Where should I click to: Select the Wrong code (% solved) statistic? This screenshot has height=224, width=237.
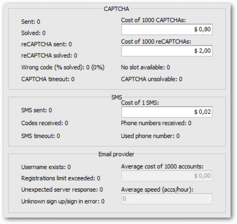coord(63,68)
